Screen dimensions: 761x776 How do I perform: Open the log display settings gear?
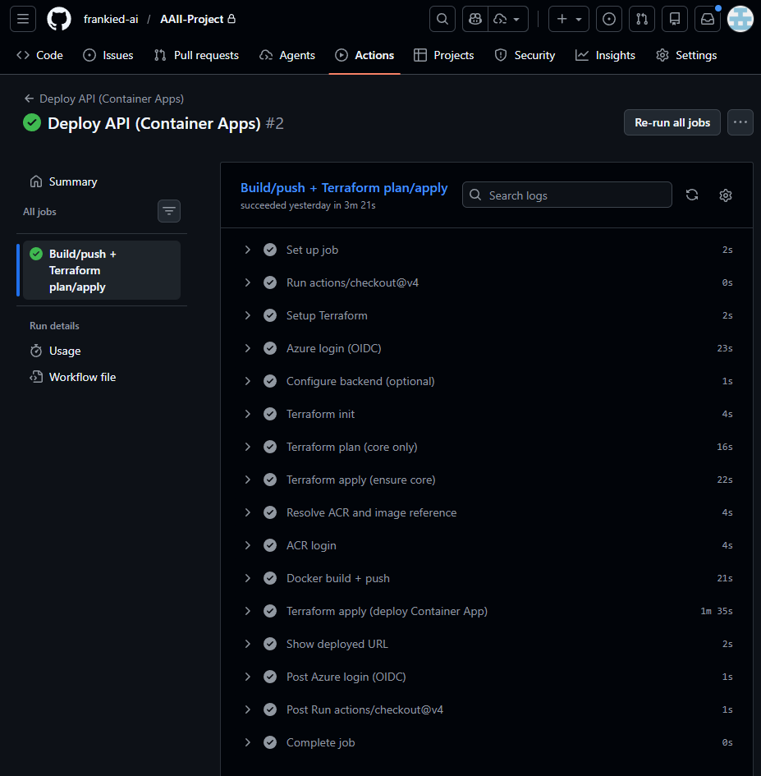pos(725,195)
